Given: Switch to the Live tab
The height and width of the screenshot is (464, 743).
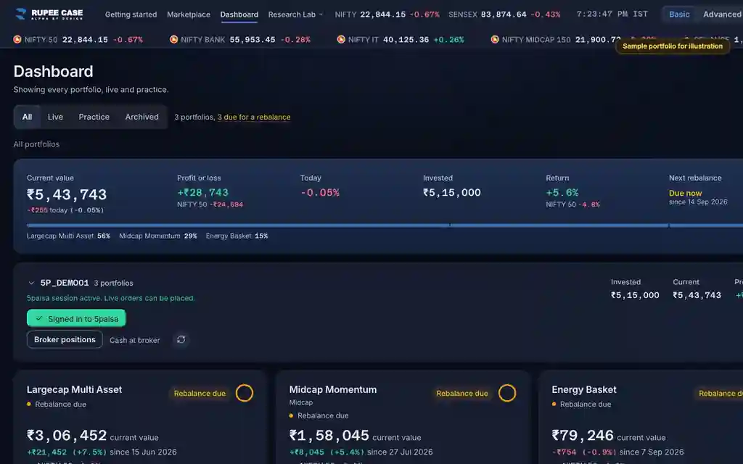Looking at the screenshot, I should pos(55,117).
